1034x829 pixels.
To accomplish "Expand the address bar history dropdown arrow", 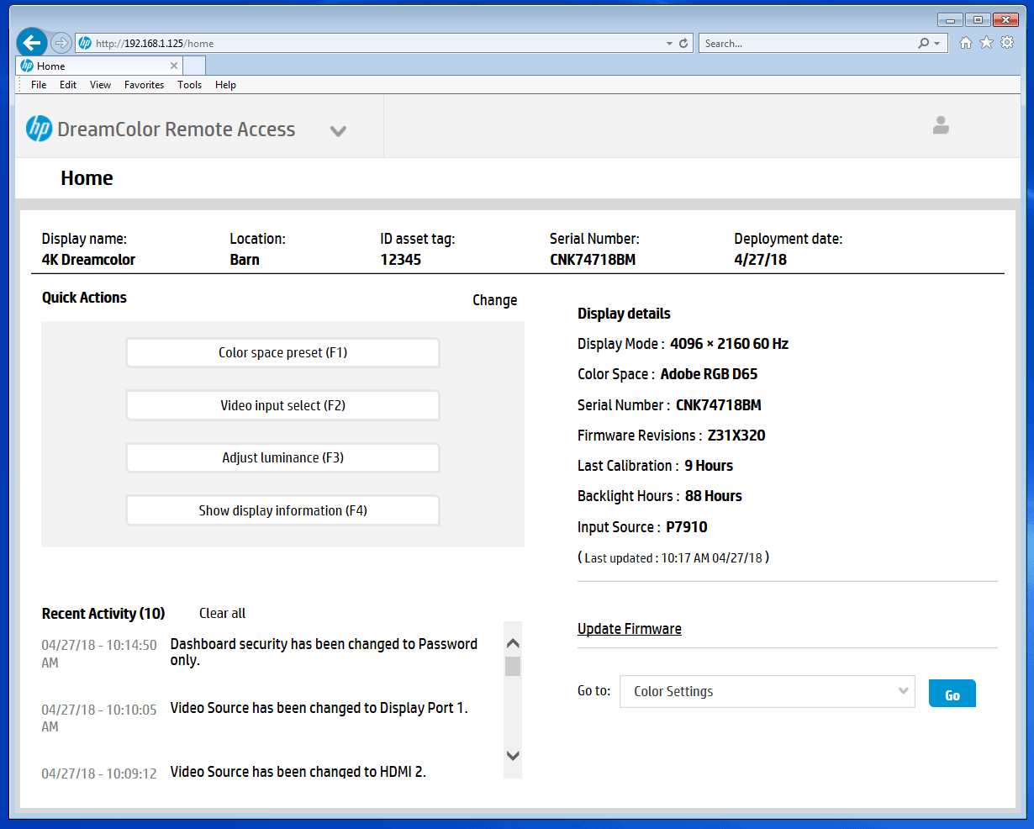I will (669, 43).
